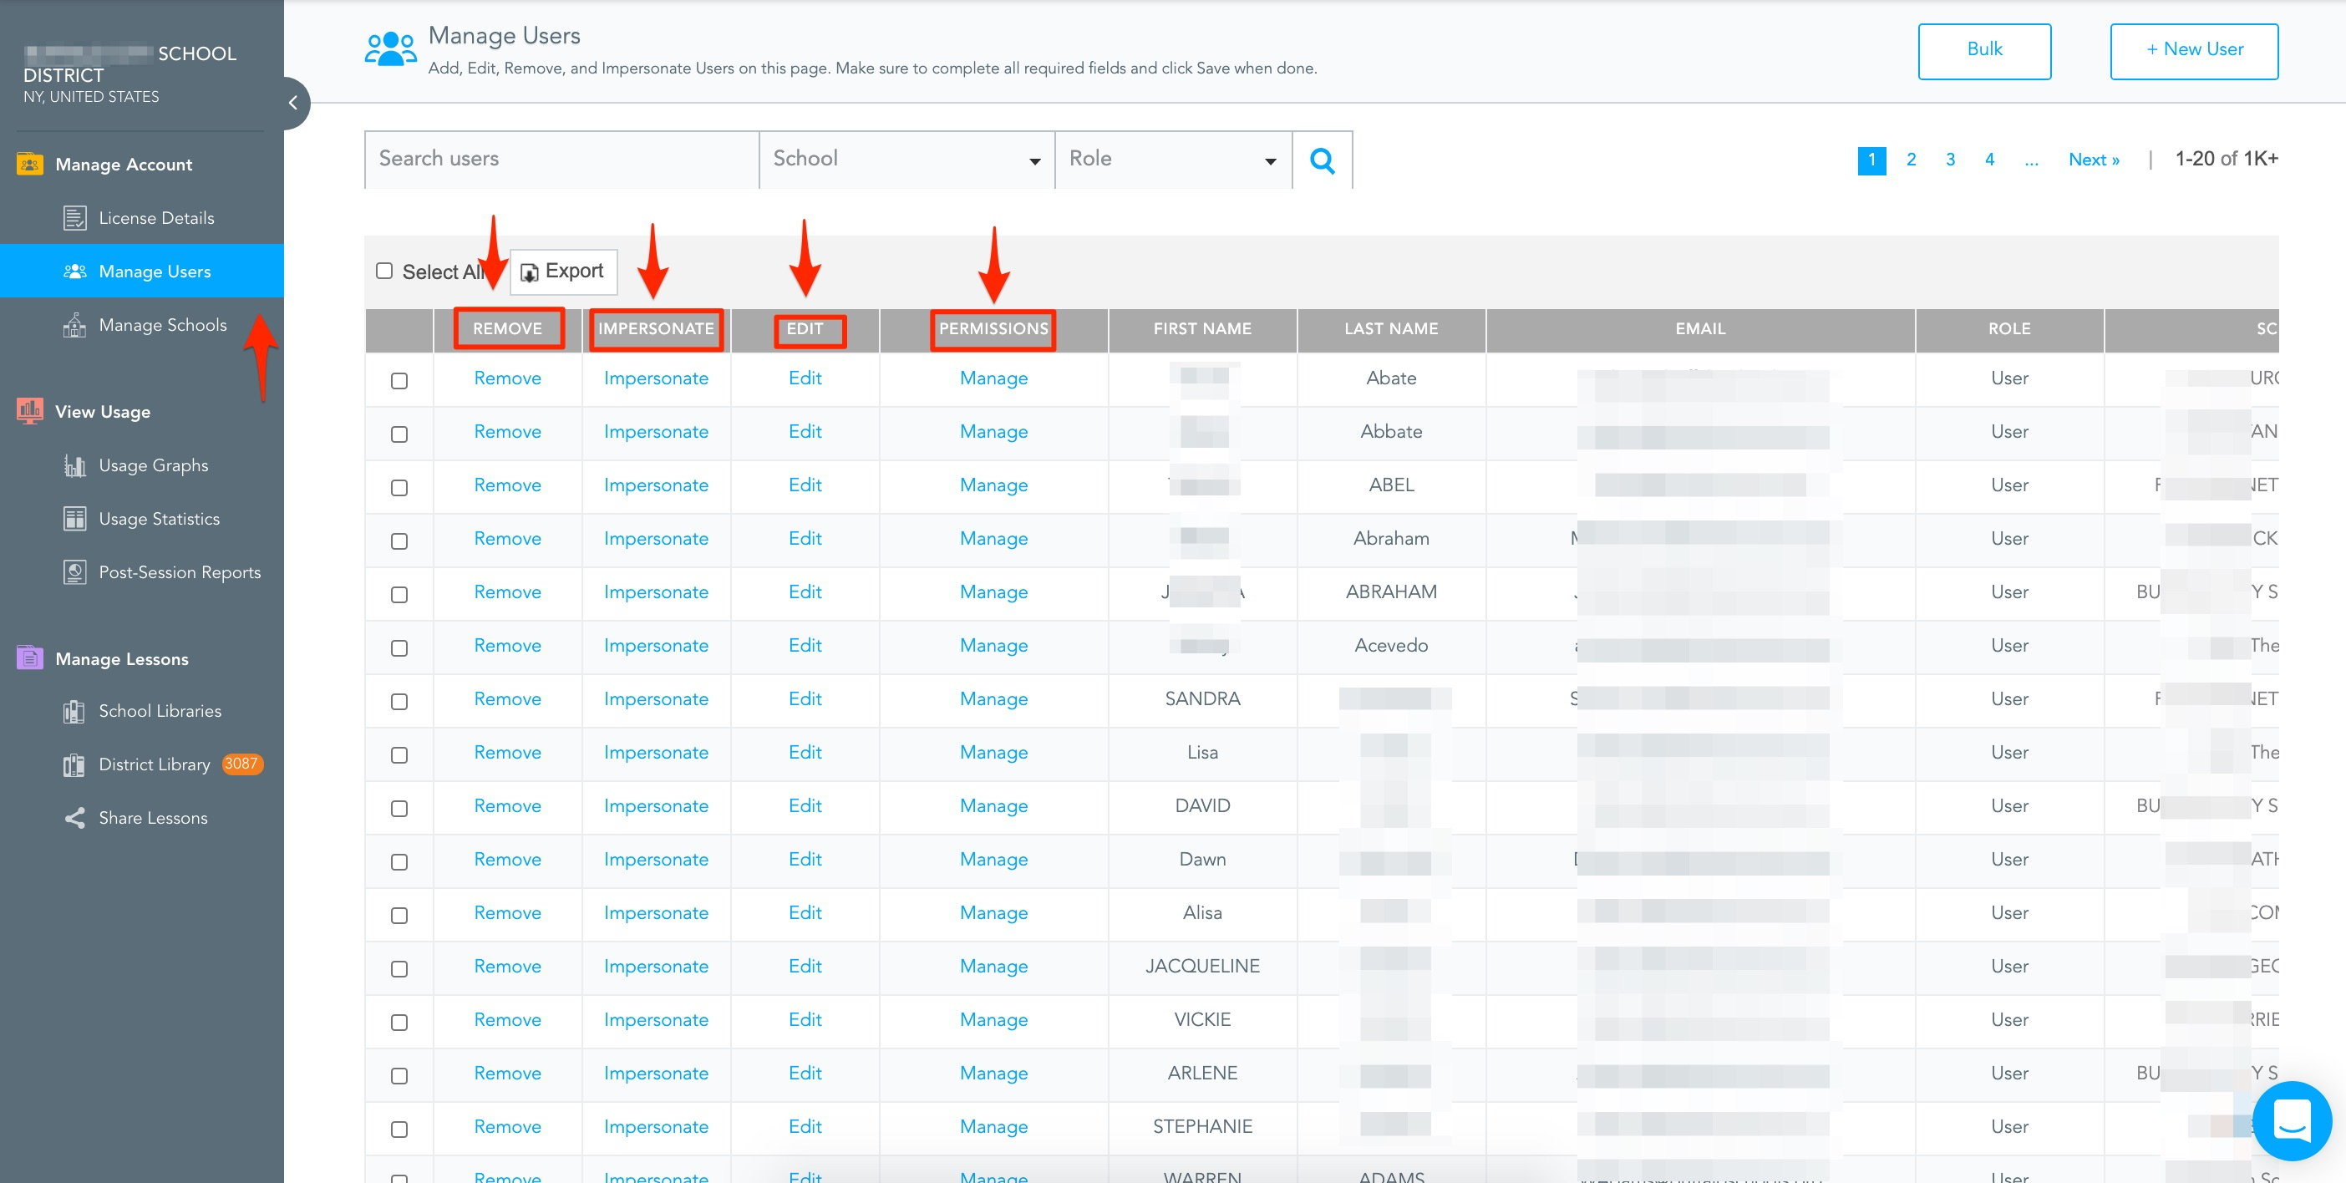Click Impersonate for the Abbate row

[656, 432]
